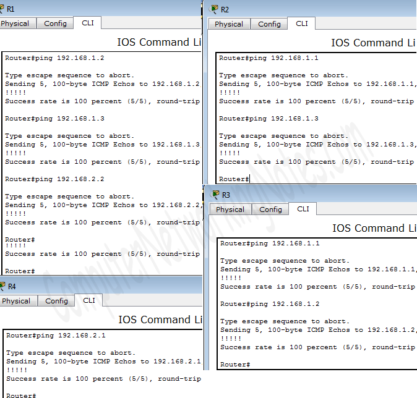Click 'Router#ping 192.168.2.2' line in R1
Screen dimensions: 417x398
(54, 179)
